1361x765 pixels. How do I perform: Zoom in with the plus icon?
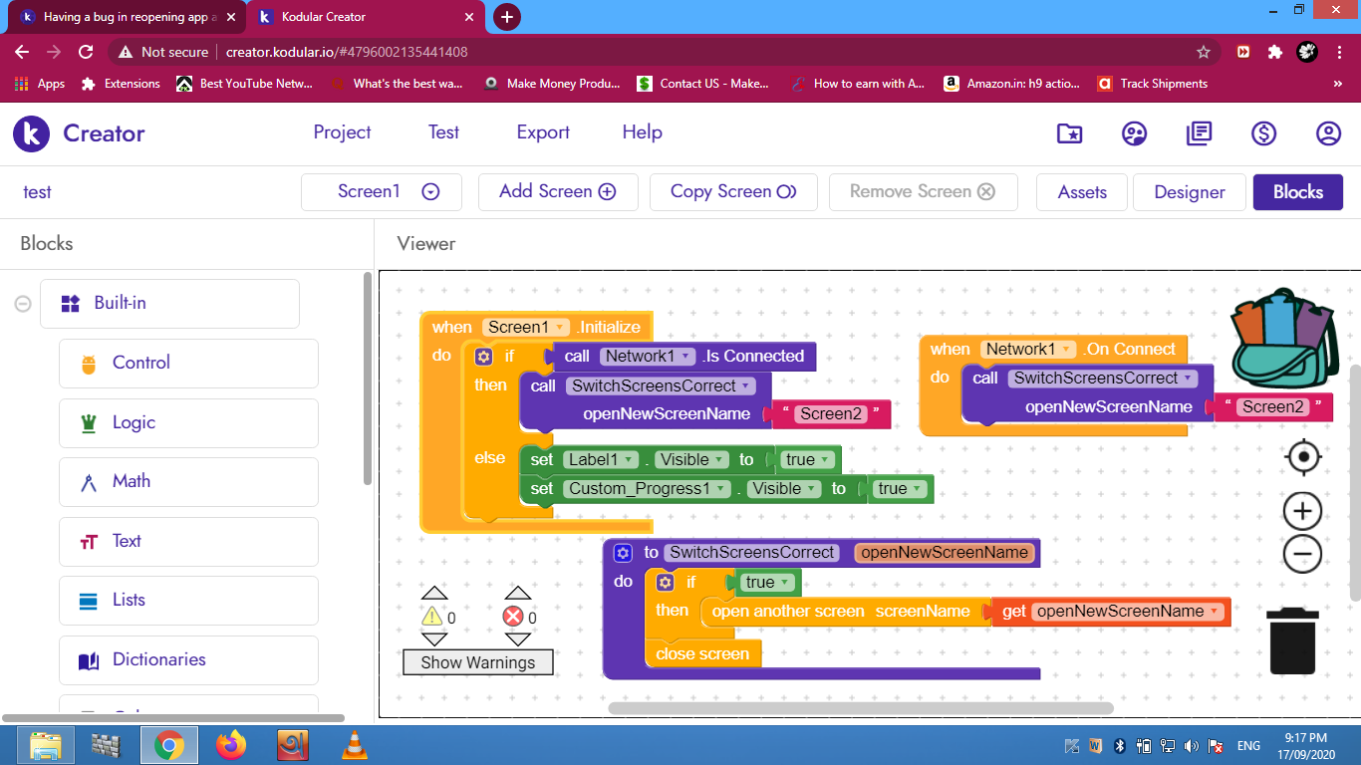(x=1302, y=512)
